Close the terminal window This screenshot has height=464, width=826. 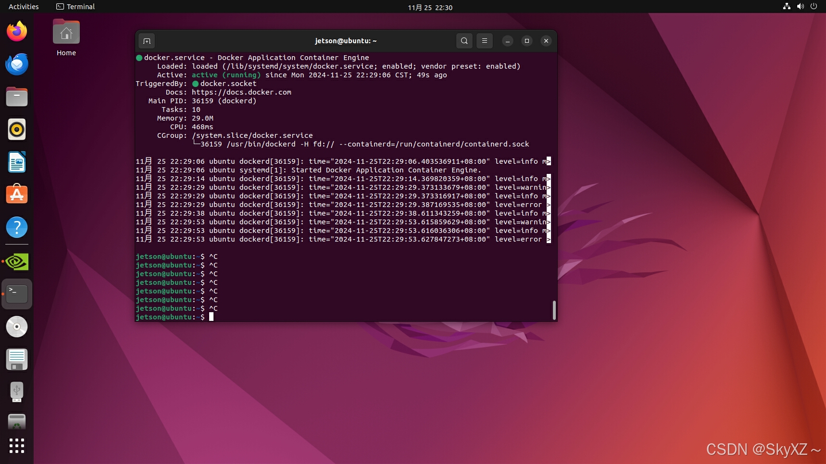click(x=546, y=41)
